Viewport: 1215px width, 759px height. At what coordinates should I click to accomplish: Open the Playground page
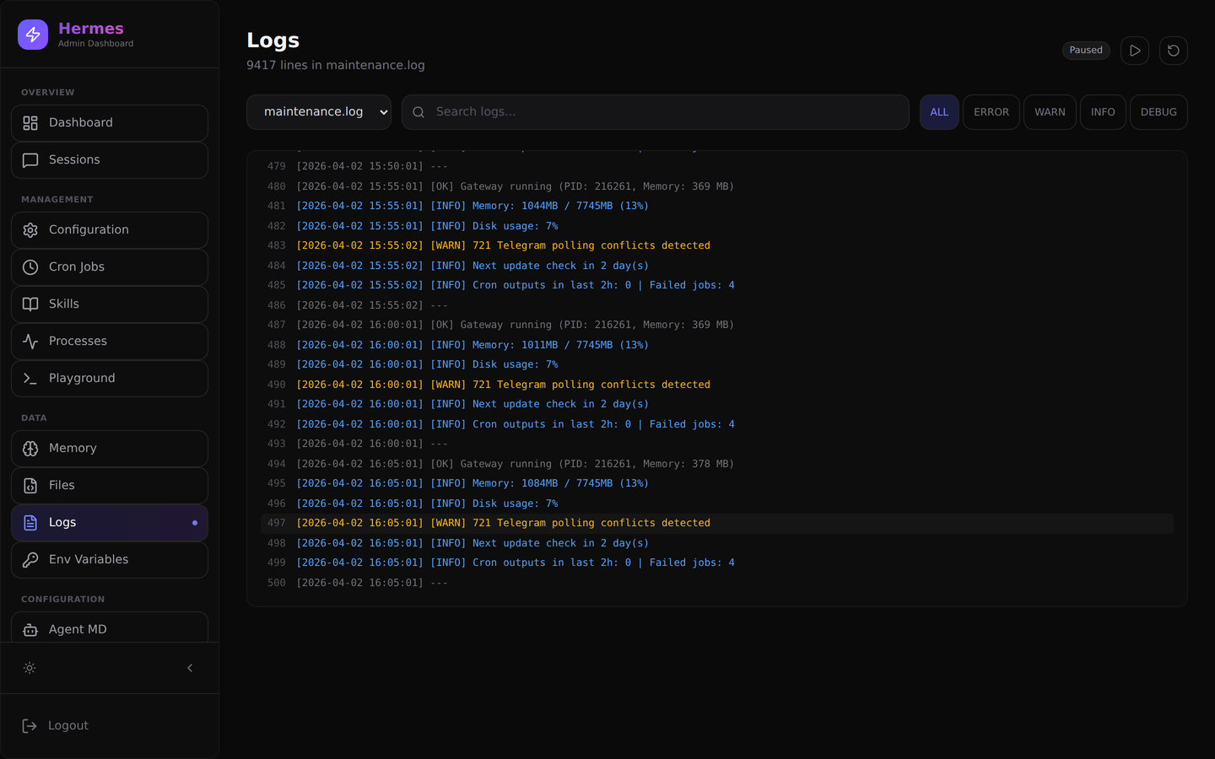[x=110, y=379]
